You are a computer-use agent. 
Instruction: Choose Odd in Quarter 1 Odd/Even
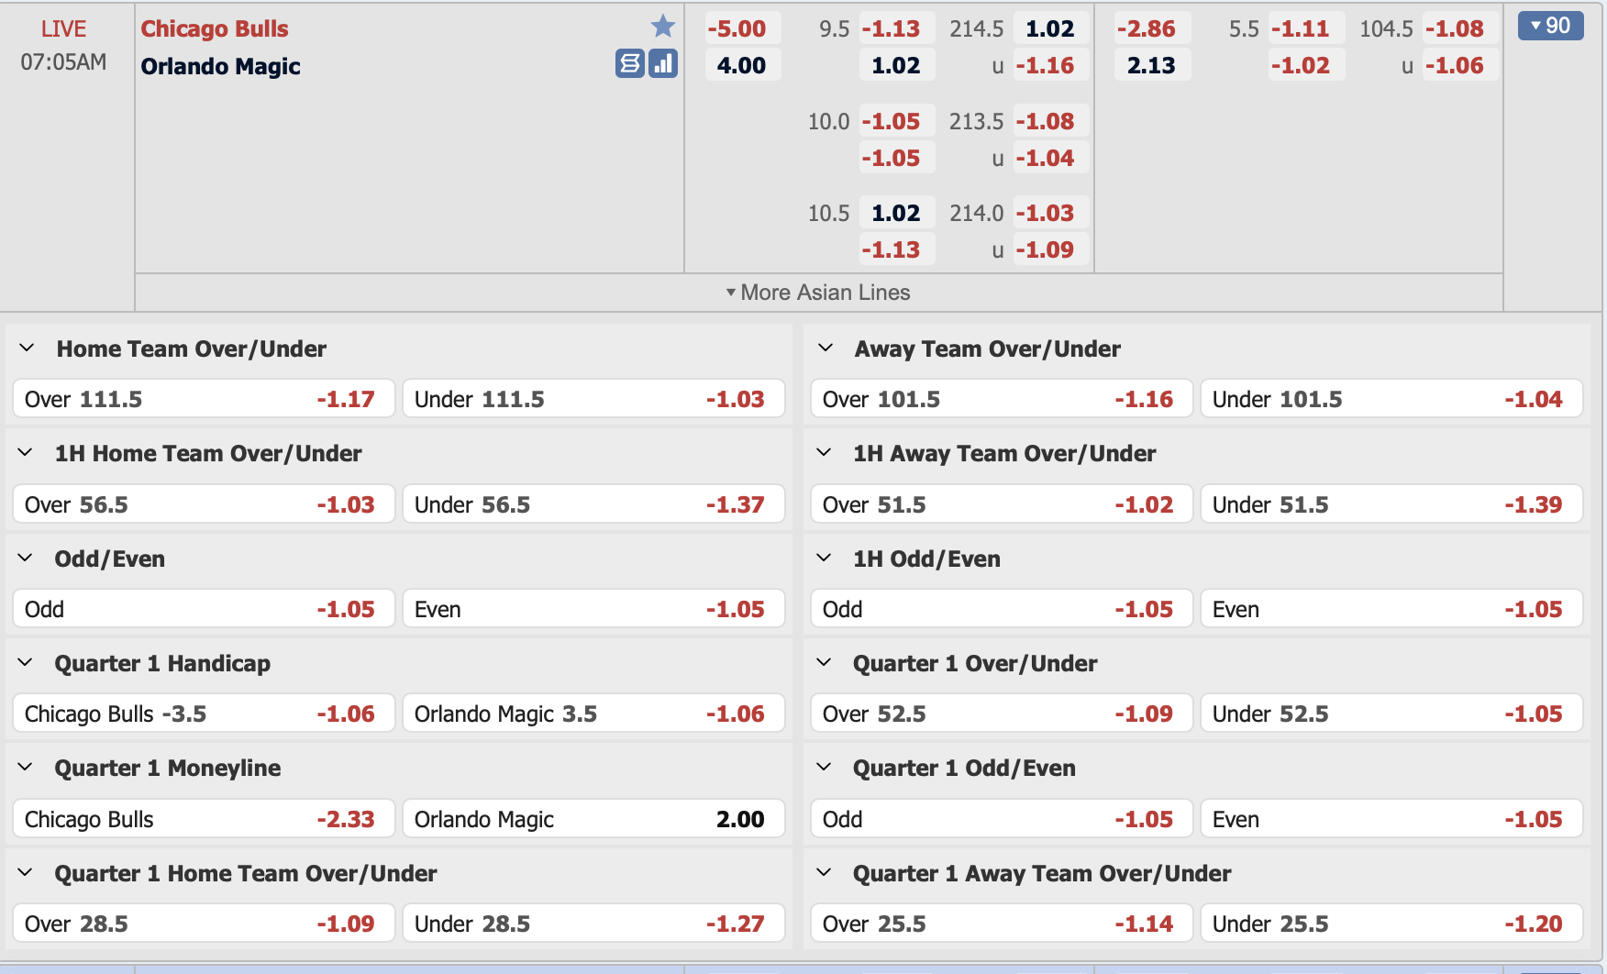(x=1001, y=819)
